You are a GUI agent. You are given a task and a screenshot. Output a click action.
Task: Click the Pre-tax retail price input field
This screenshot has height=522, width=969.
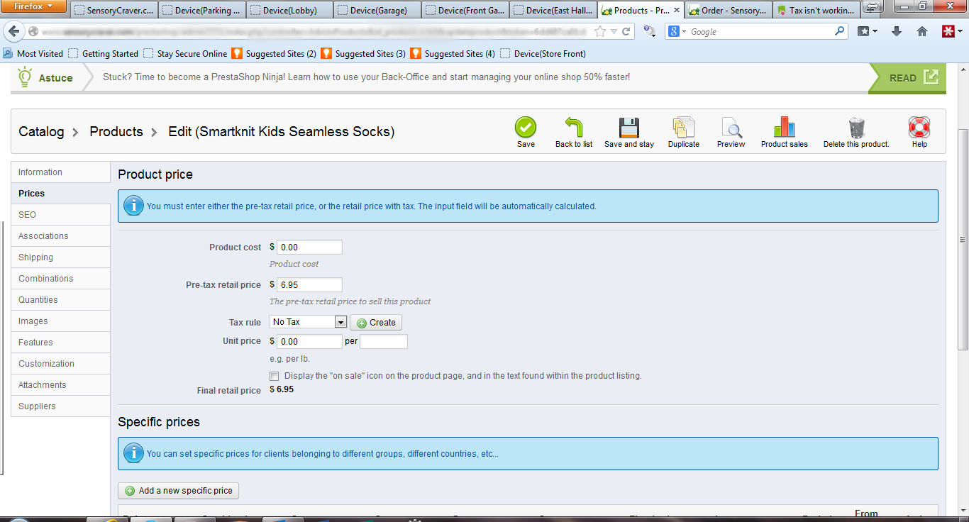point(309,285)
